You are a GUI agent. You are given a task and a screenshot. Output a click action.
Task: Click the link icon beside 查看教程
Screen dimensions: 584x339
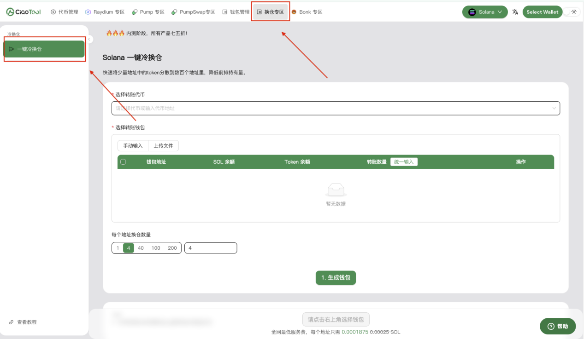tap(12, 322)
